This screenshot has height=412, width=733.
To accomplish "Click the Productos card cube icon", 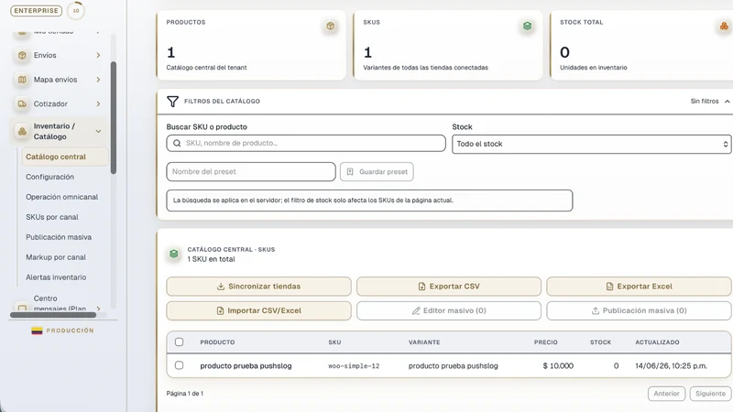I will point(331,27).
